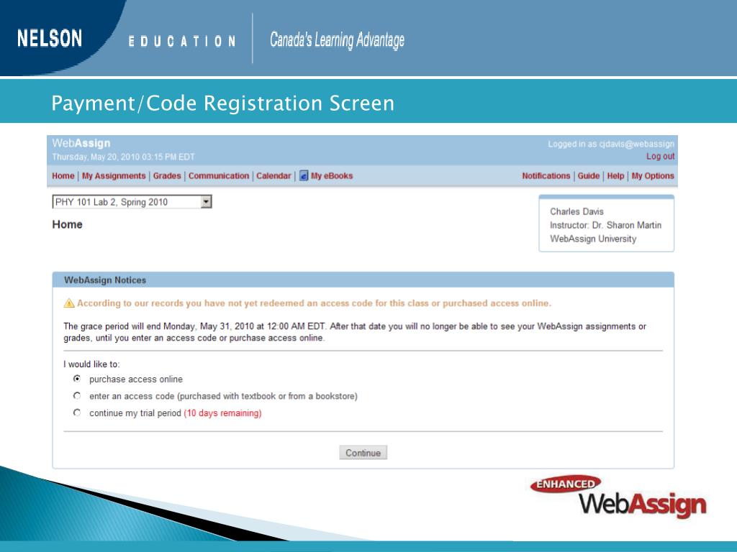The image size is (737, 552).
Task: Click the grace period notice paragraph
Action: (x=355, y=332)
